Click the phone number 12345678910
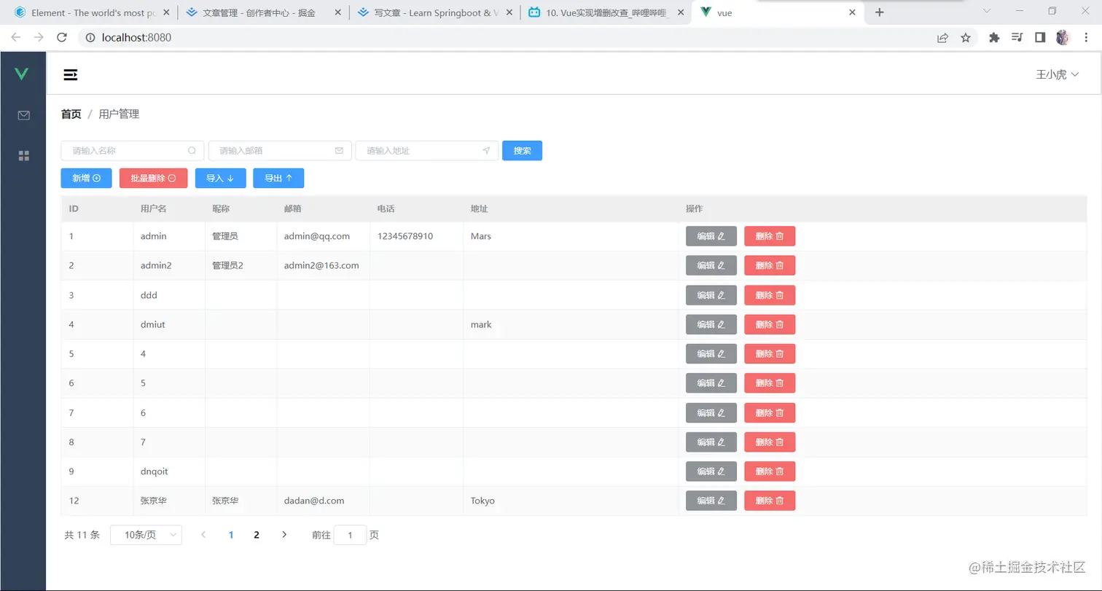This screenshot has height=591, width=1102. coord(405,236)
